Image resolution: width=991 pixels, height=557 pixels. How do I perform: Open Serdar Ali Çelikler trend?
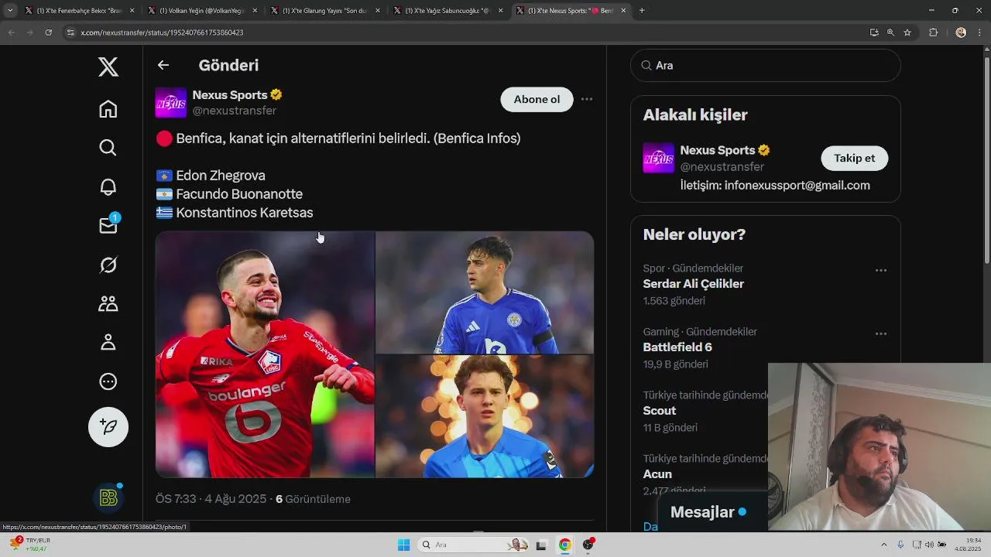tap(694, 284)
